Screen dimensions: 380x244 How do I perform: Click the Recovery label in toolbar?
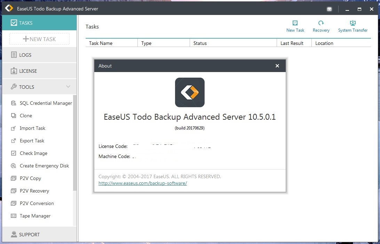321,30
